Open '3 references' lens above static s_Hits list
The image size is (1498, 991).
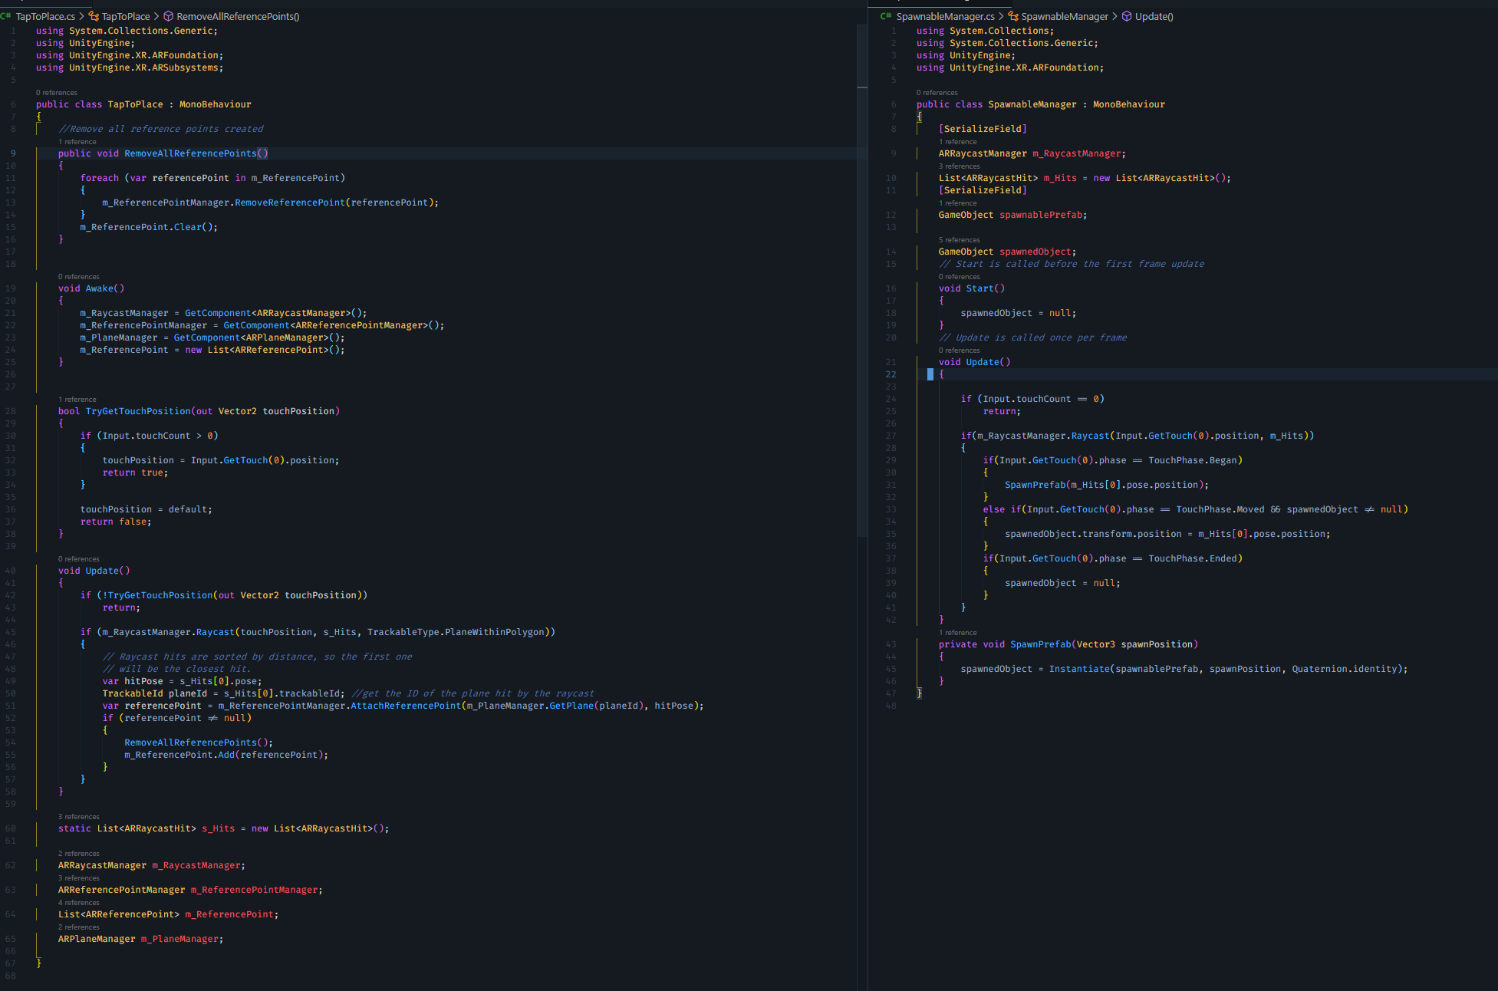(79, 817)
